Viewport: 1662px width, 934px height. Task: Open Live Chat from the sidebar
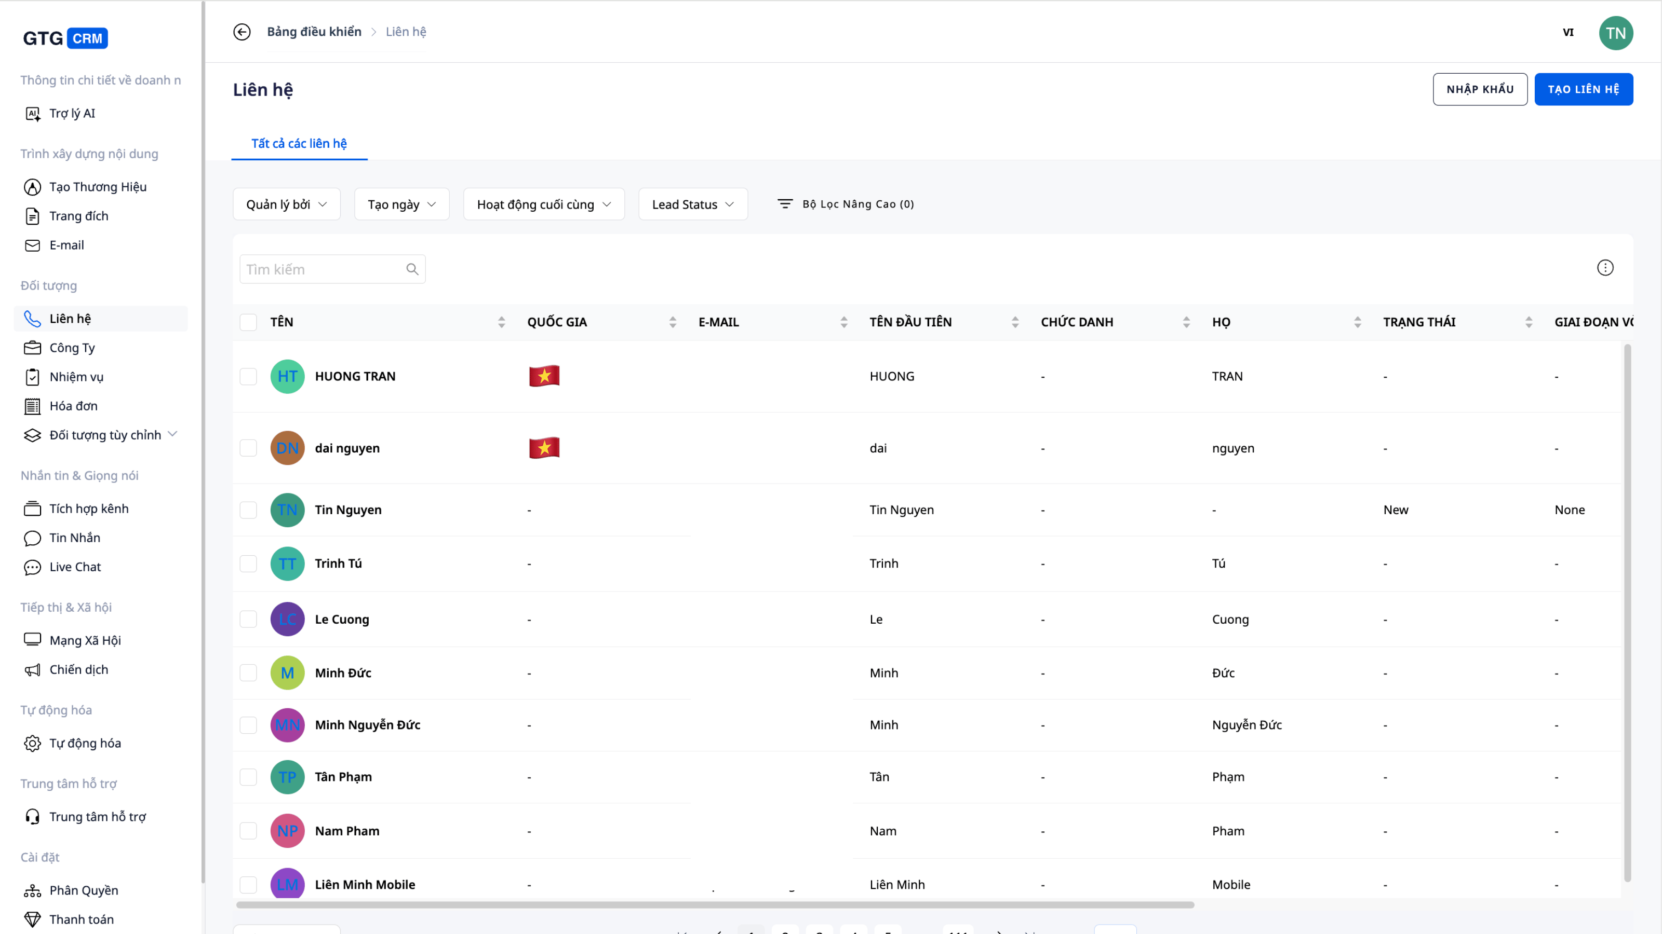point(75,567)
